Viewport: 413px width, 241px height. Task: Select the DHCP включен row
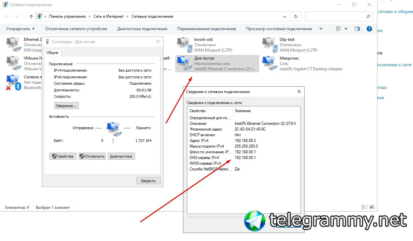click(x=244, y=135)
